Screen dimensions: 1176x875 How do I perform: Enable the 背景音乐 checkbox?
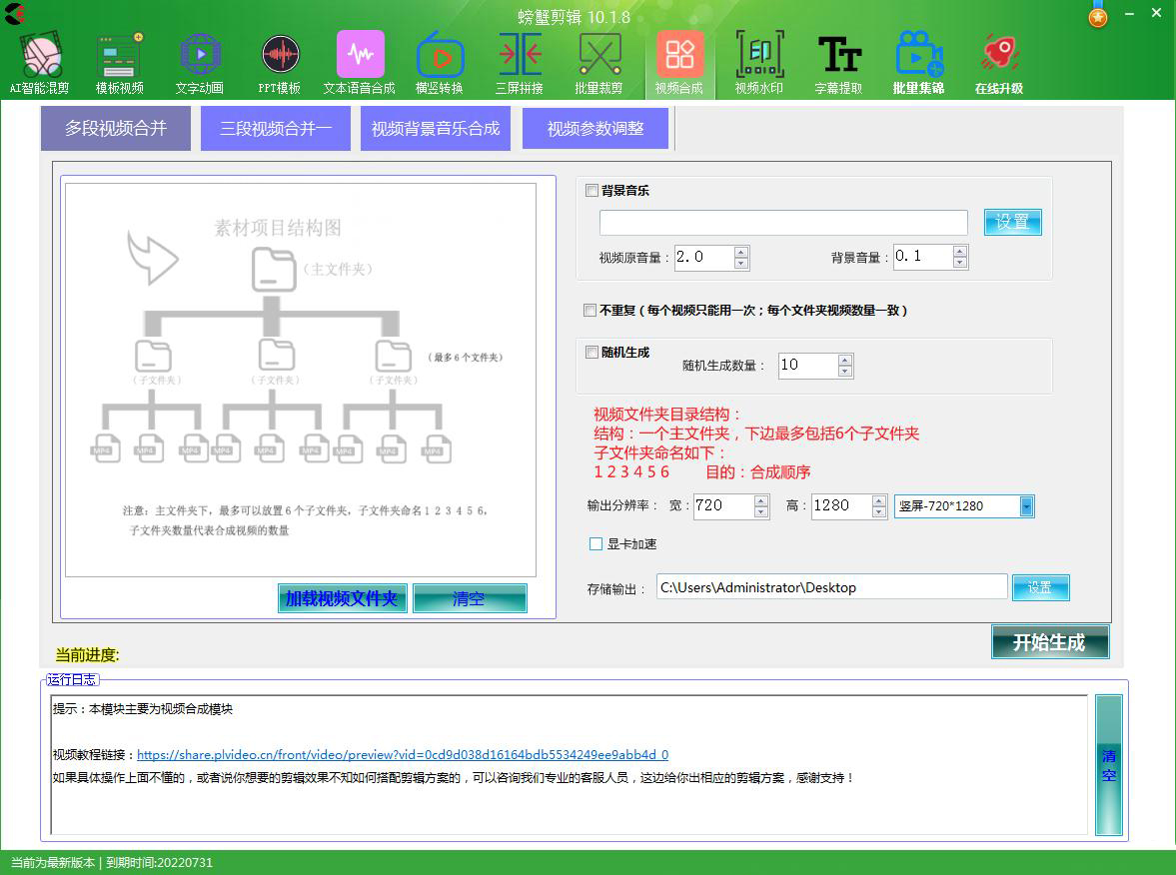coord(589,190)
